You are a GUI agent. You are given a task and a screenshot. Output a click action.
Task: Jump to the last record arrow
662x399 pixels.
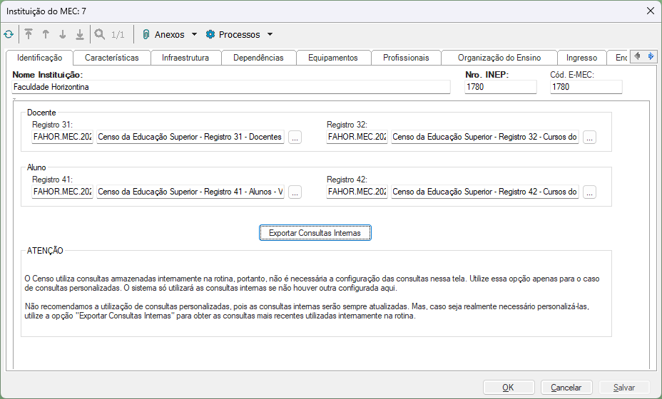[80, 34]
